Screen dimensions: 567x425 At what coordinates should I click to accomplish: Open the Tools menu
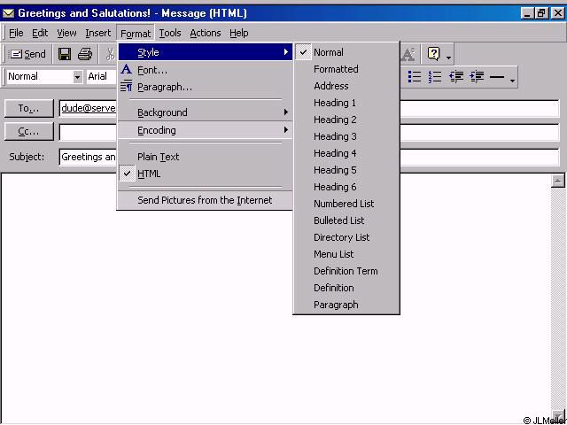tap(170, 33)
